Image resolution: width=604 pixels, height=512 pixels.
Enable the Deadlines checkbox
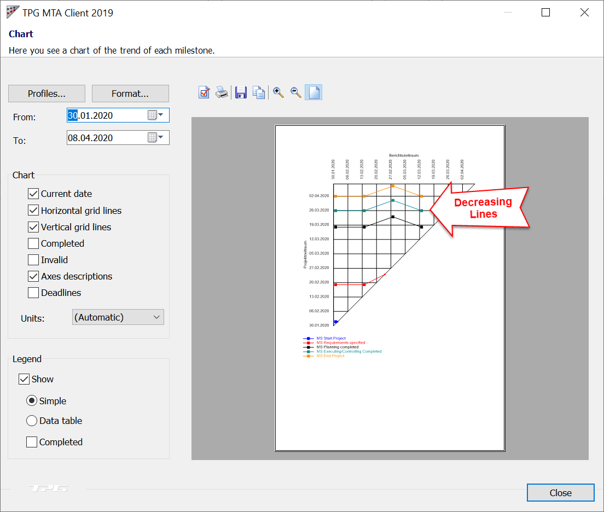33,293
